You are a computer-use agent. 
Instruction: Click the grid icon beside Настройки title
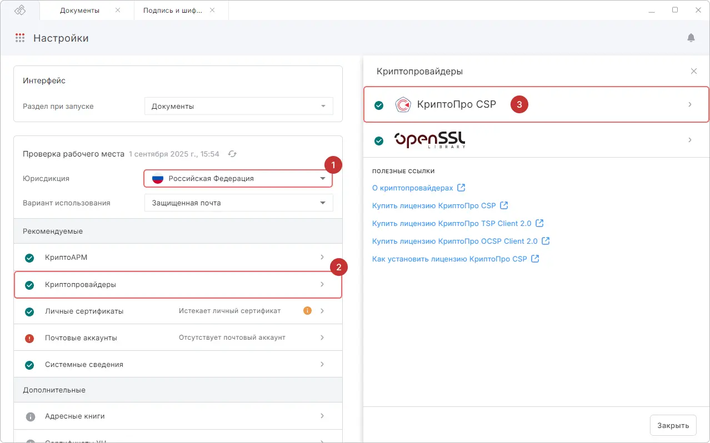[20, 37]
